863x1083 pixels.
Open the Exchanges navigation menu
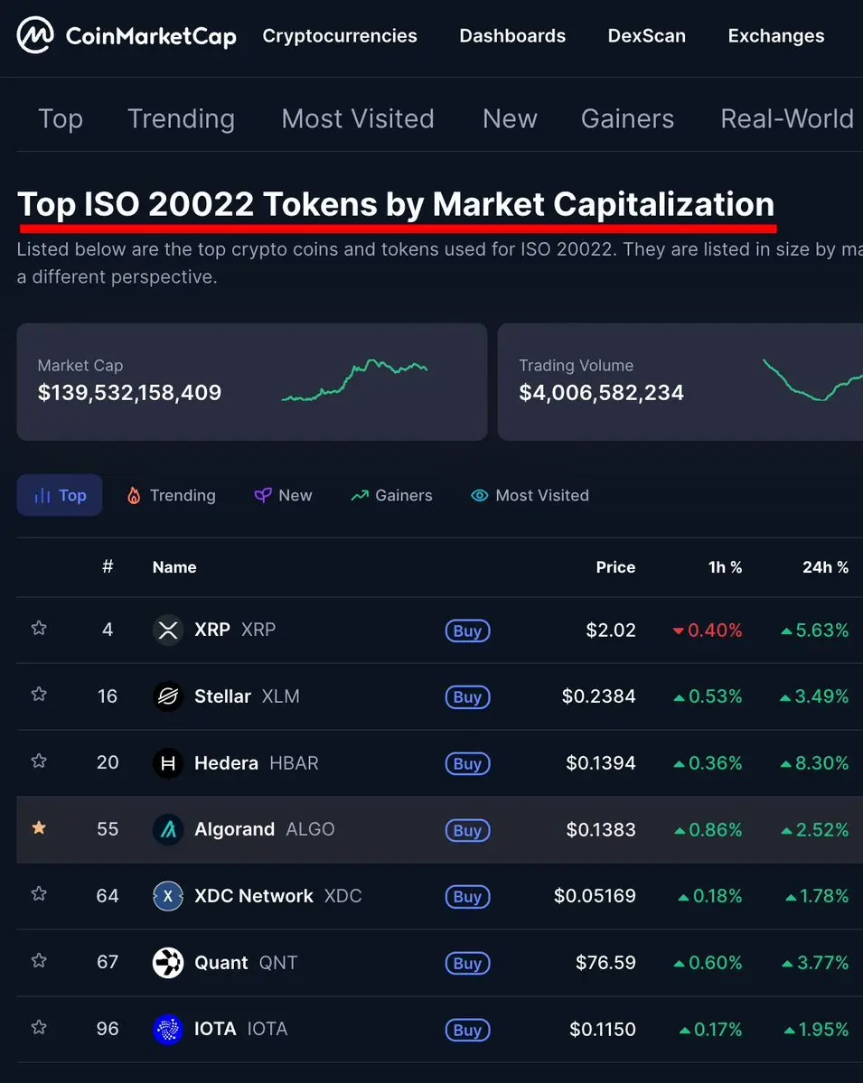pos(776,36)
